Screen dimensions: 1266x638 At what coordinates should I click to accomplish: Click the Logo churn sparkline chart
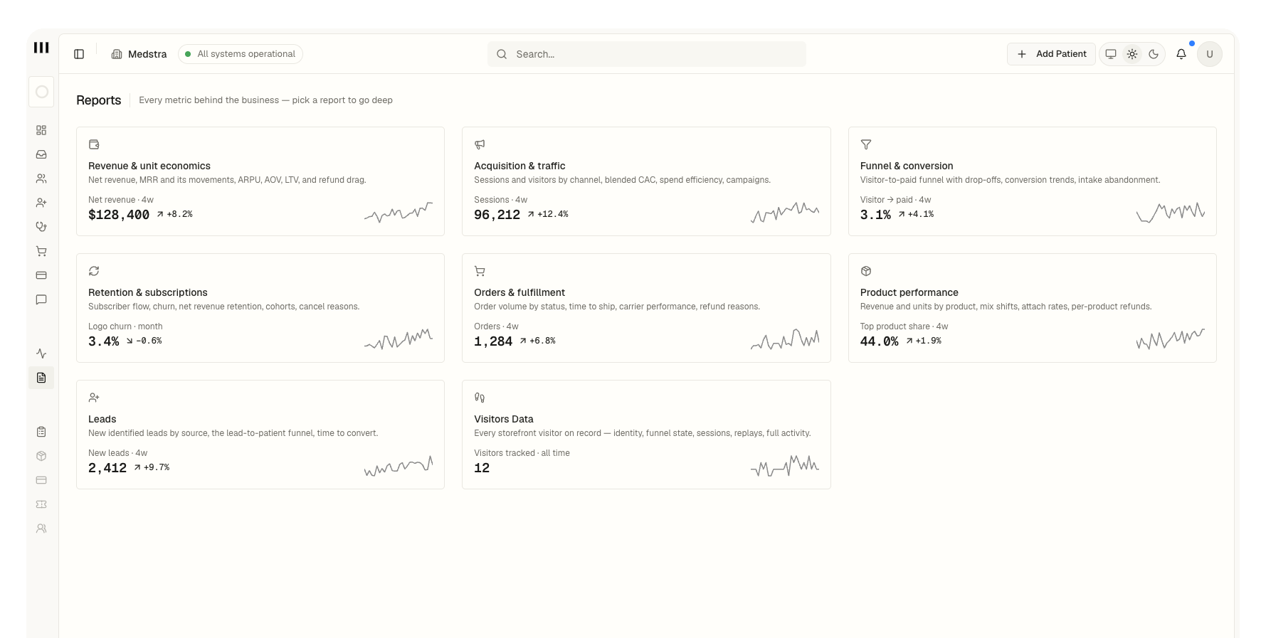(399, 339)
